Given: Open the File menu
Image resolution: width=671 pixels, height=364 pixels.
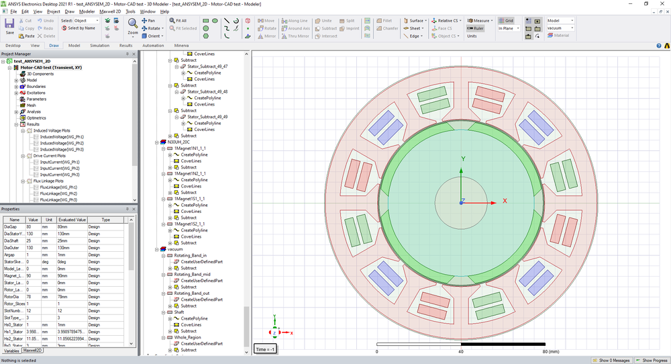Looking at the screenshot, I should point(13,11).
